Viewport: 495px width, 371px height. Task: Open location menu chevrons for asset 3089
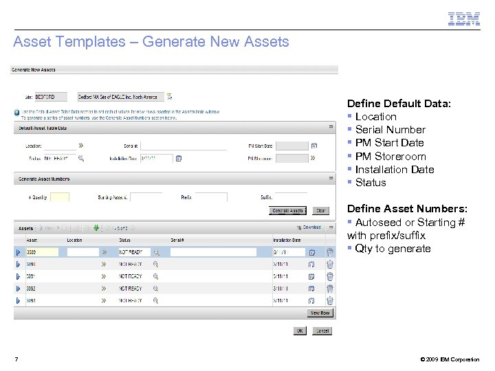pyautogui.click(x=104, y=252)
